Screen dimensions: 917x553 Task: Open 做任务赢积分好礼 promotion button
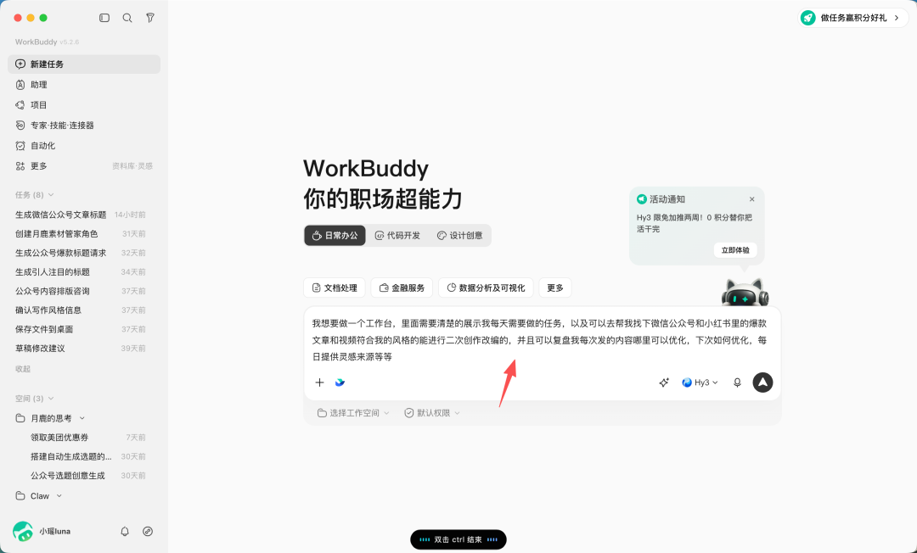coord(853,18)
